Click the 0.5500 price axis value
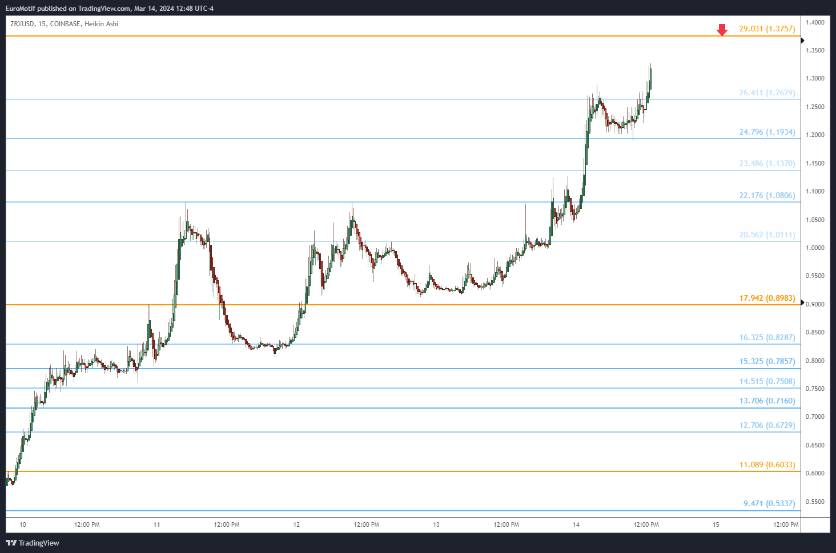Viewport: 836px width, 553px height. [815, 502]
